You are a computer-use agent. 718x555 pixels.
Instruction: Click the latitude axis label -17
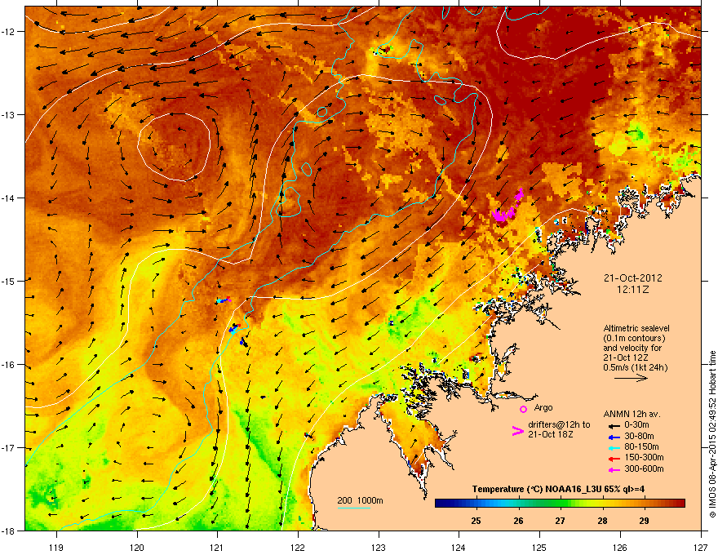9,448
